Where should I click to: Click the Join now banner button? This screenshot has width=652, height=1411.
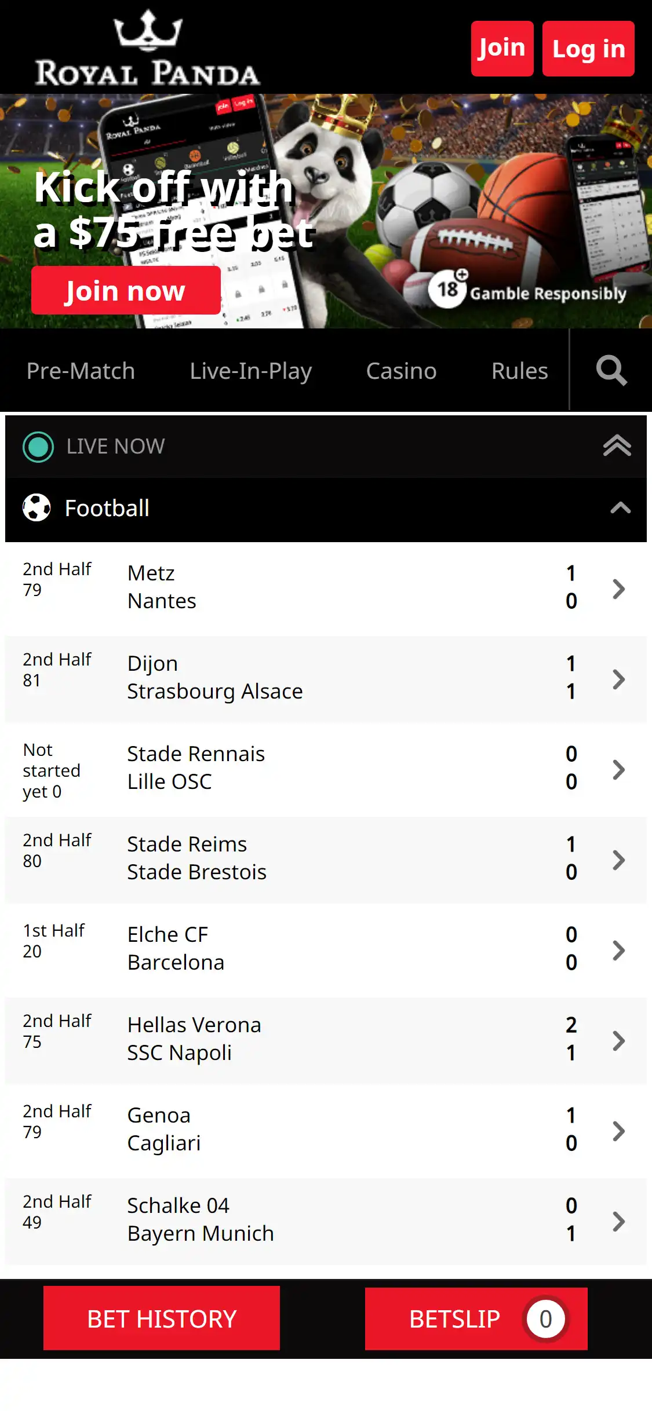tap(126, 290)
